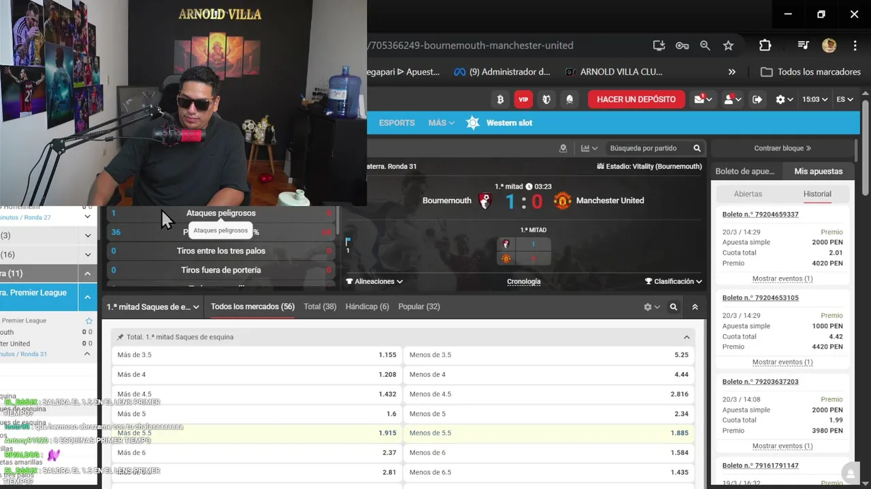
Task: Select the Hándicap (6) markets tab
Action: (x=367, y=307)
